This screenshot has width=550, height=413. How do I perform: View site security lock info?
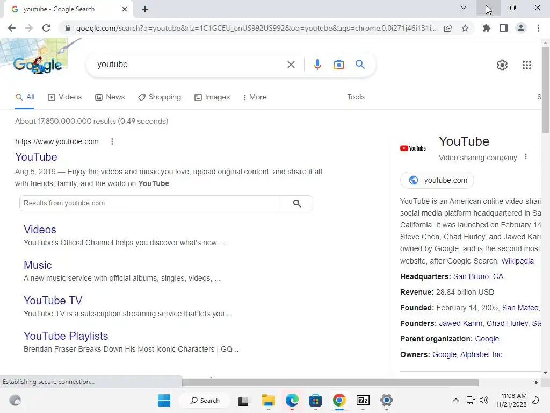pos(68,28)
